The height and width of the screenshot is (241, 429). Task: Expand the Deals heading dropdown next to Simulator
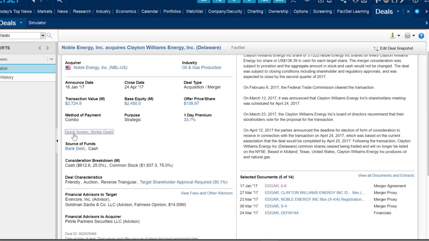tap(21, 23)
